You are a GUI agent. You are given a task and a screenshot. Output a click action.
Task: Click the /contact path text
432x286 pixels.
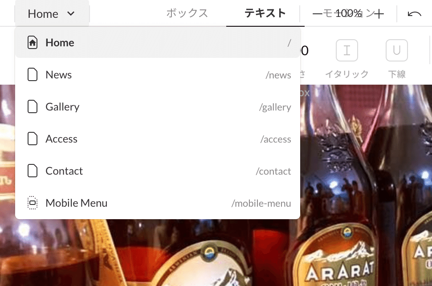(273, 171)
